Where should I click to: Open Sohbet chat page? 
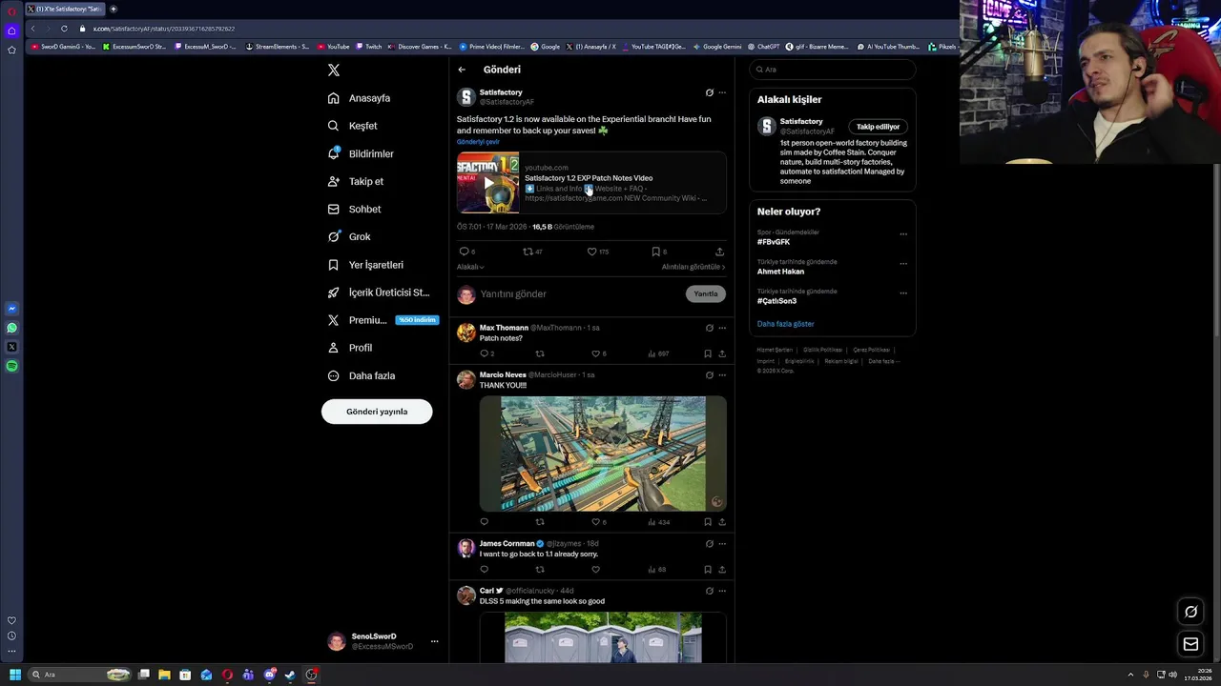coord(354,209)
